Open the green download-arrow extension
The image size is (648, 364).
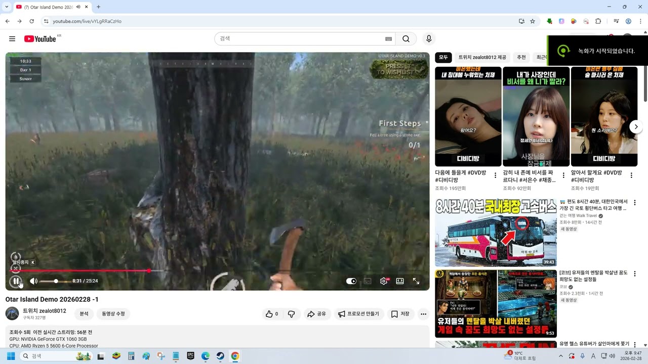coord(550,21)
